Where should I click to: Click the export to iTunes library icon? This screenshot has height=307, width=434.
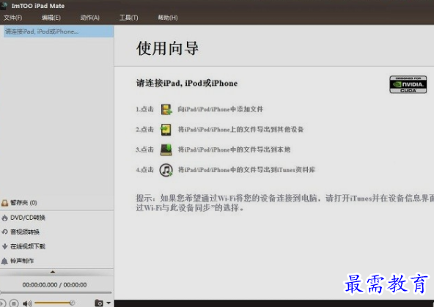tap(166, 170)
